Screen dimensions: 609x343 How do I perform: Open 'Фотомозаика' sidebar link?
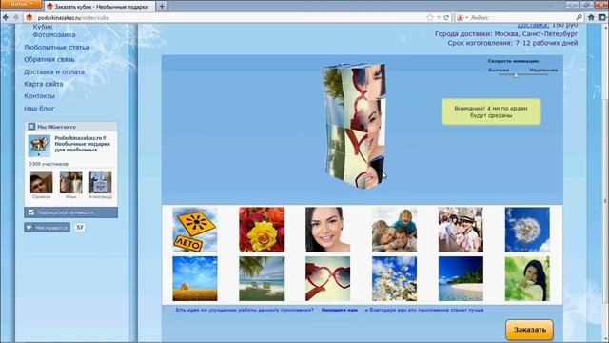point(54,35)
